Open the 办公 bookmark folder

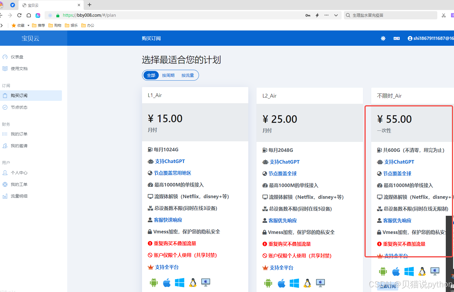coord(88,26)
